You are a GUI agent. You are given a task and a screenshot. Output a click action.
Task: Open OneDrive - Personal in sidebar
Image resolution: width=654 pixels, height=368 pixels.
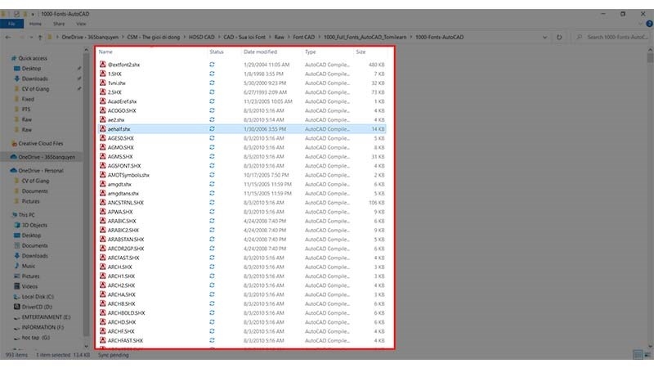tap(40, 171)
